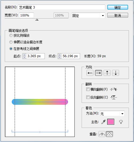The width and height of the screenshot is (134, 142).
Task: Choose the second overlap adjustment icon
Action: (x=109, y=134)
